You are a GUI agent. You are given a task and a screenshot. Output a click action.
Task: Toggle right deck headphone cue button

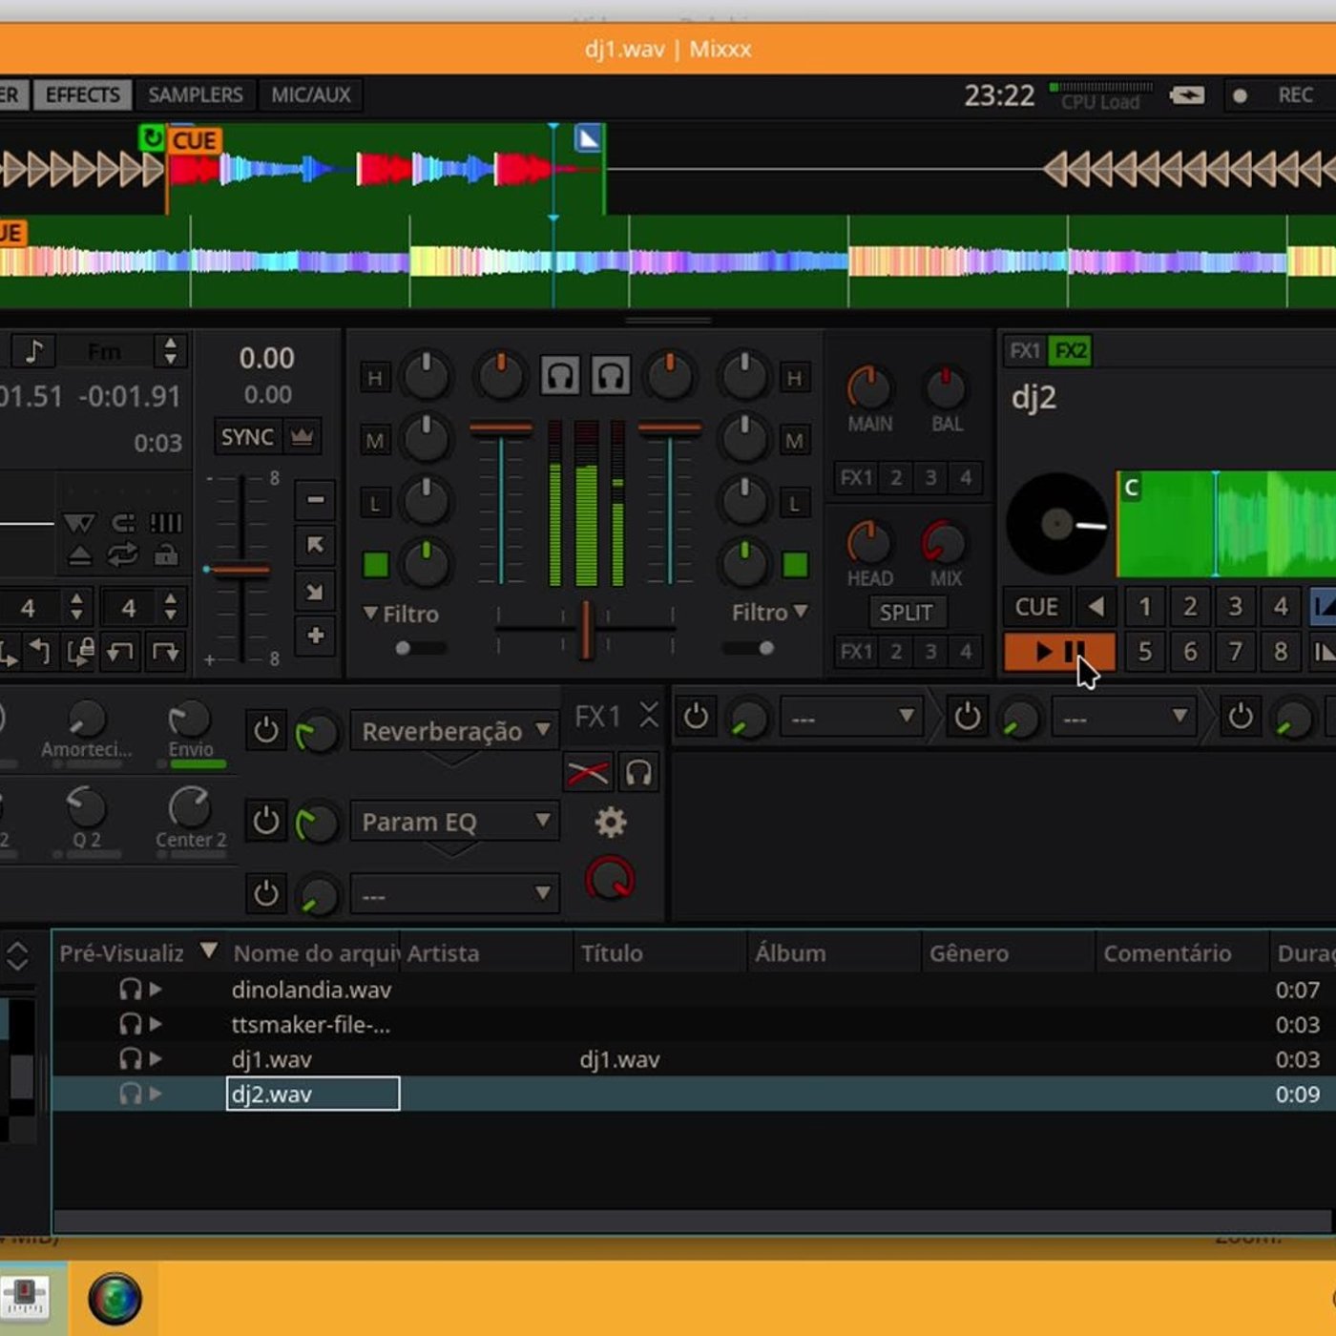[x=610, y=376]
